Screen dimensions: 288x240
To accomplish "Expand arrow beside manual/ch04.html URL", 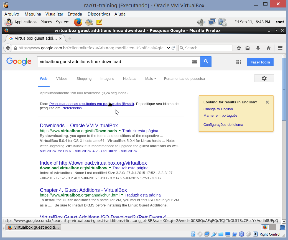I will pos(122,195).
